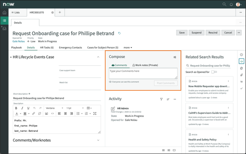Open Emergency Contacts tab
The height and width of the screenshot is (154, 246).
pyautogui.click(x=70, y=47)
